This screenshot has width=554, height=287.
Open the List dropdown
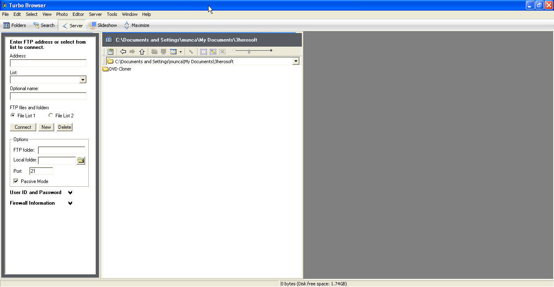(x=83, y=79)
